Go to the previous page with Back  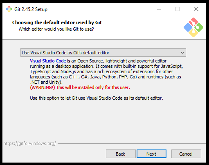coord(121,154)
